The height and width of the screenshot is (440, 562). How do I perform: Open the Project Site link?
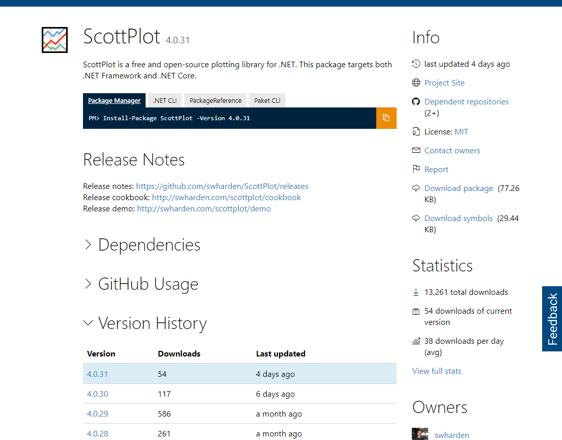(444, 83)
